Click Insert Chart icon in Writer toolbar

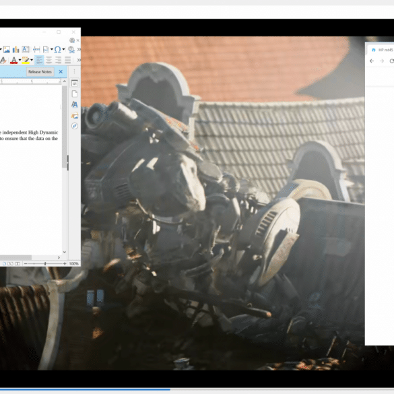pyautogui.click(x=16, y=49)
